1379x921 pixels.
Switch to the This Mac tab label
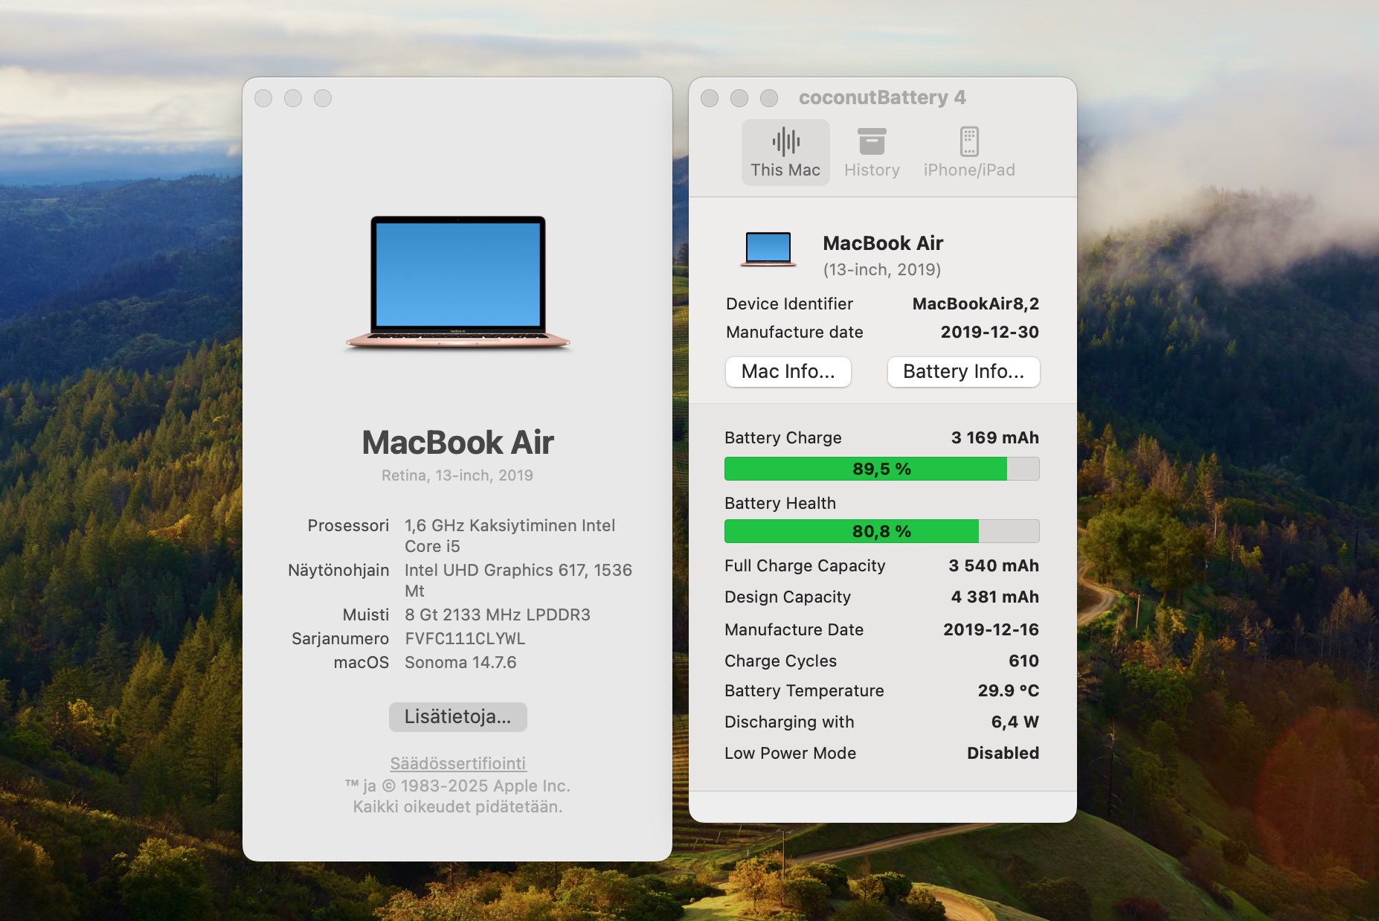point(785,170)
